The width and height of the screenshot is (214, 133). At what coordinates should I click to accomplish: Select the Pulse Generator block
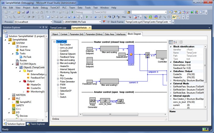point(93,100)
